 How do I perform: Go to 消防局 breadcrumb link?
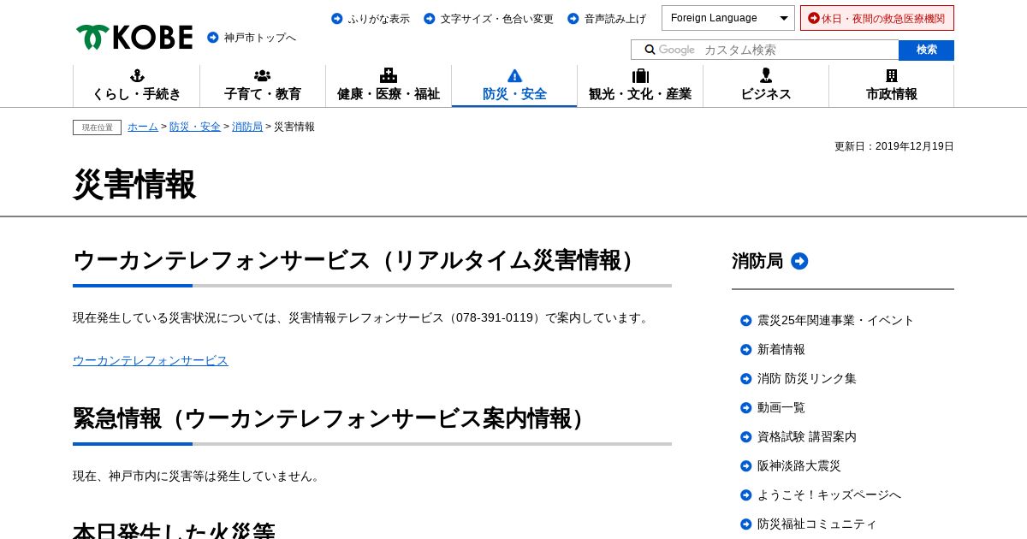tap(247, 127)
